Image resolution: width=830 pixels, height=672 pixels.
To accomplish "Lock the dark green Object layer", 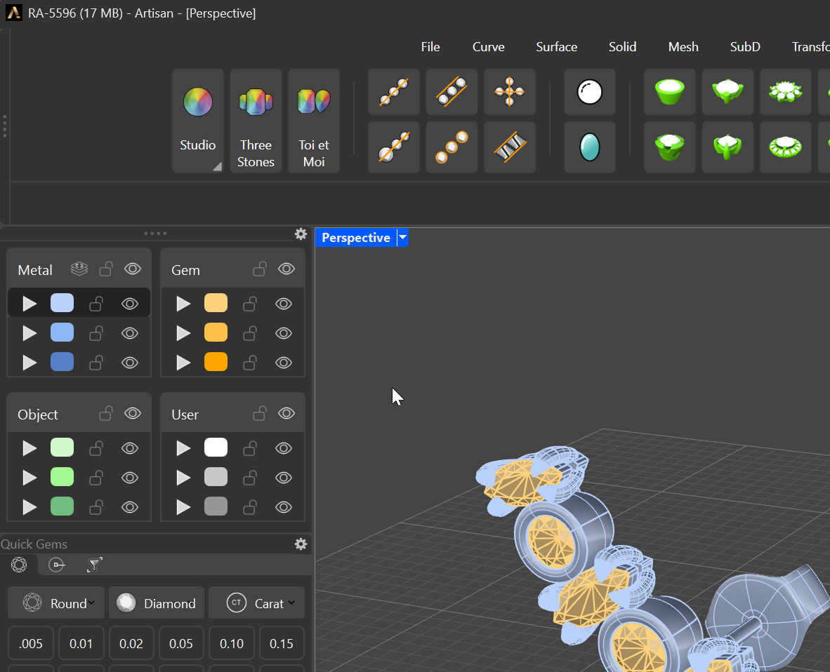I will pyautogui.click(x=95, y=507).
